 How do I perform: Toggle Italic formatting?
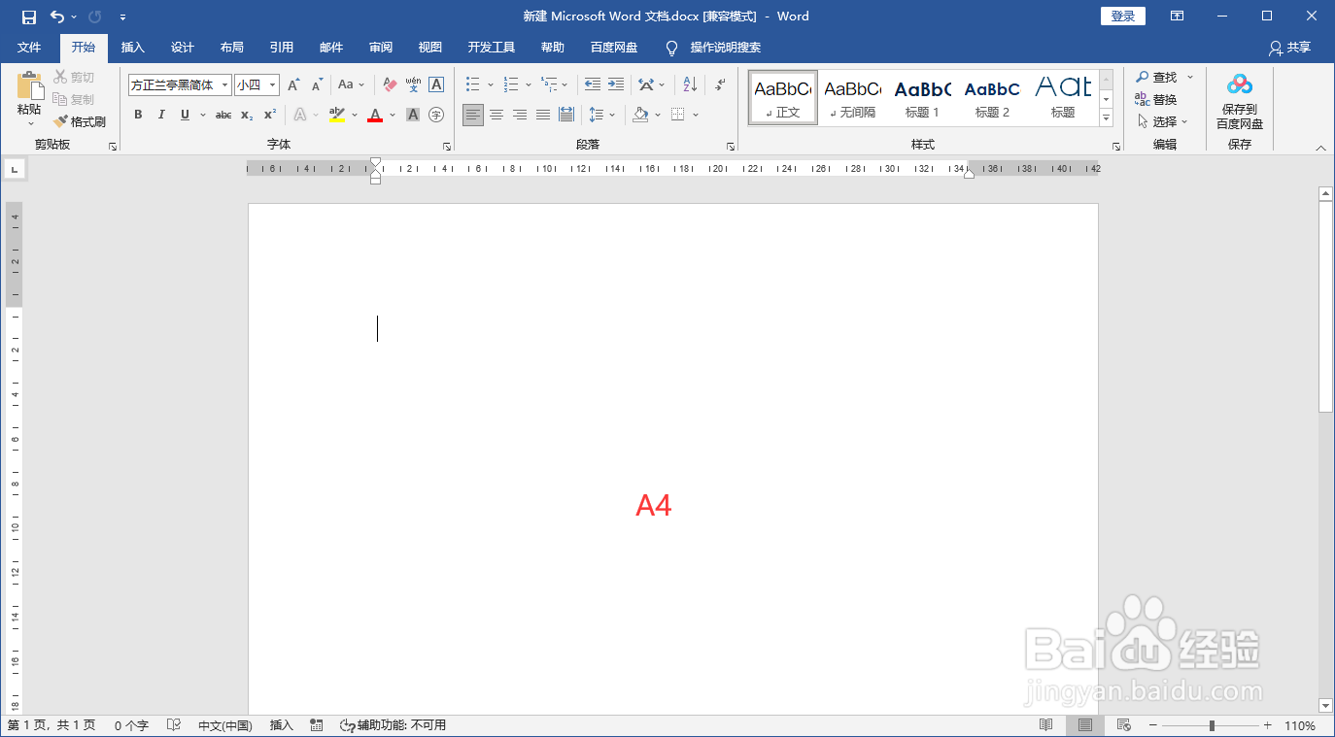click(161, 115)
